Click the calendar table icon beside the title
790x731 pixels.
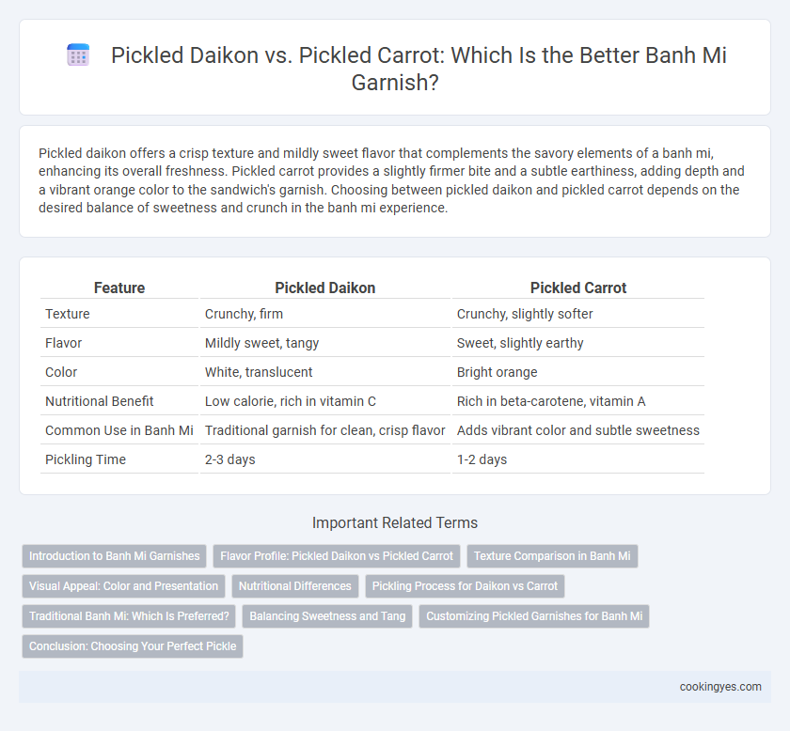click(x=78, y=54)
